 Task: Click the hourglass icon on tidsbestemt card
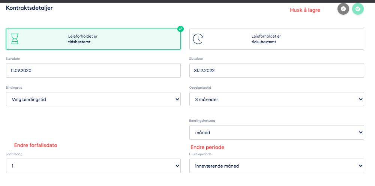(15, 39)
